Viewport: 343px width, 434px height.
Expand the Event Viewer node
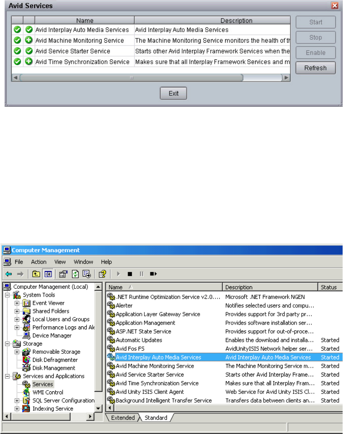17,303
